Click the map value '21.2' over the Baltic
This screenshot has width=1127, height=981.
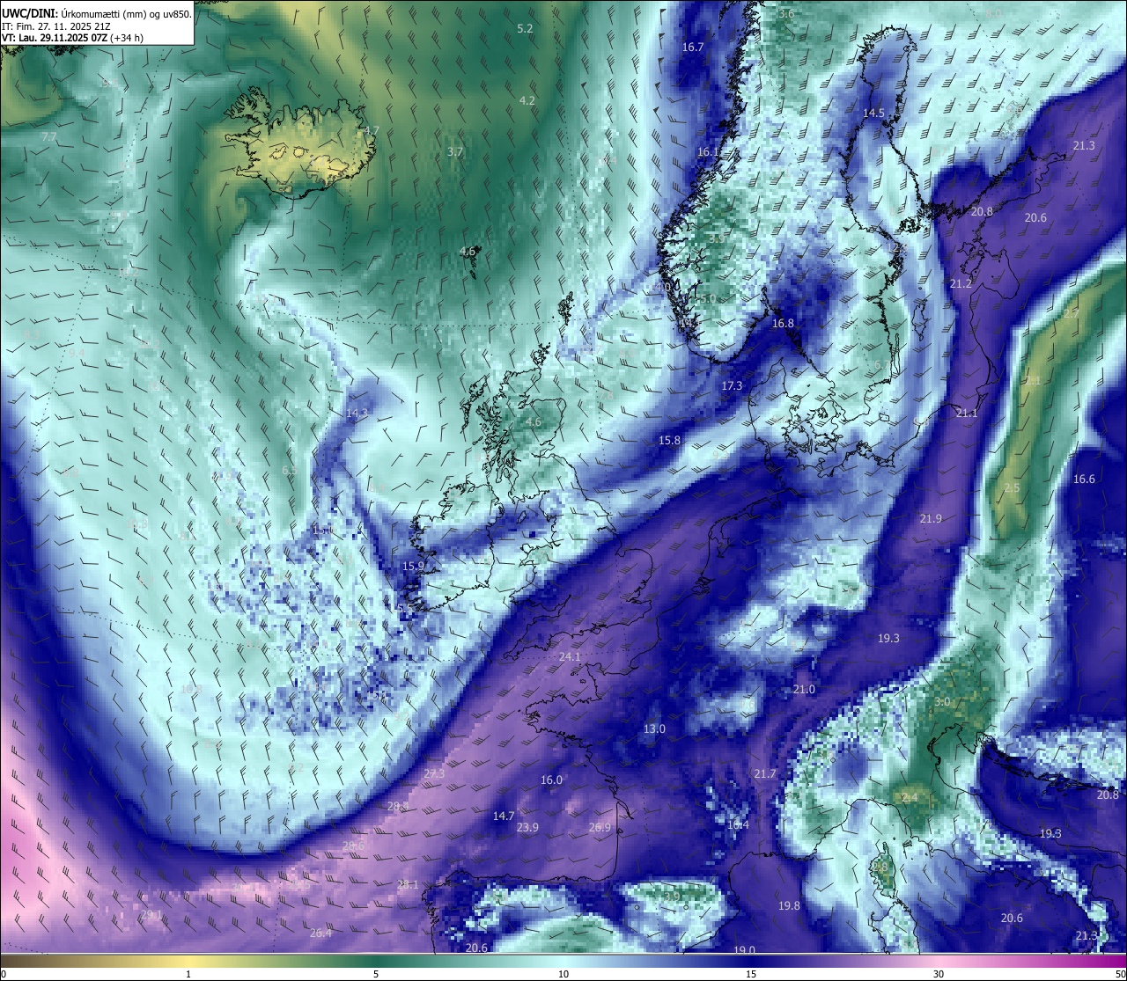[x=961, y=283]
